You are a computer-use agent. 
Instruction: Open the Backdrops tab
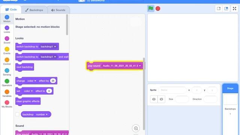[x=34, y=10]
